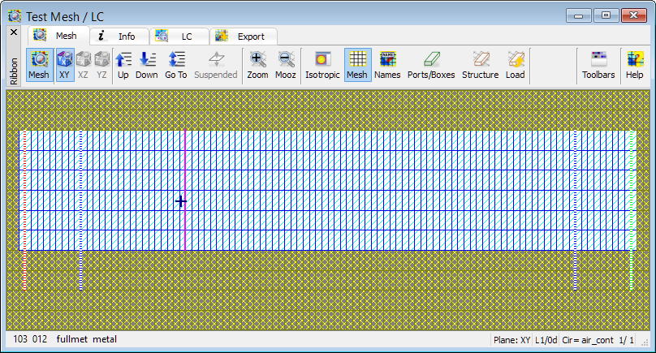Switch to the XY plane view
This screenshot has height=353, width=656.
point(65,65)
